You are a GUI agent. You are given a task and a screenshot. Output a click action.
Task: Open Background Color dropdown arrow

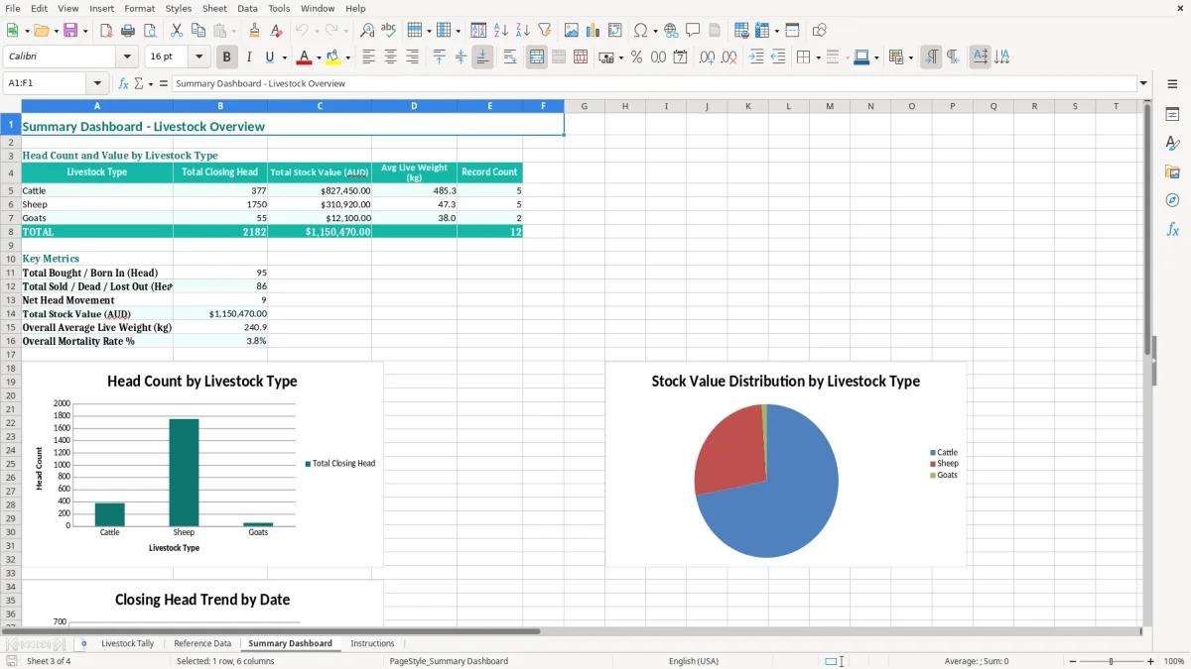pos(347,57)
